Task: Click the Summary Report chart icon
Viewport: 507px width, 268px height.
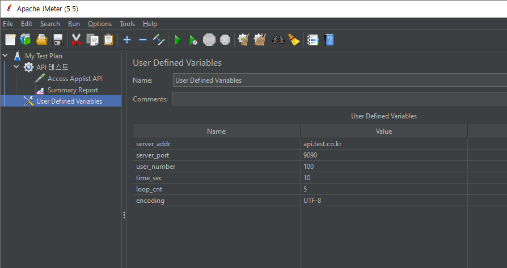Action: click(x=40, y=90)
